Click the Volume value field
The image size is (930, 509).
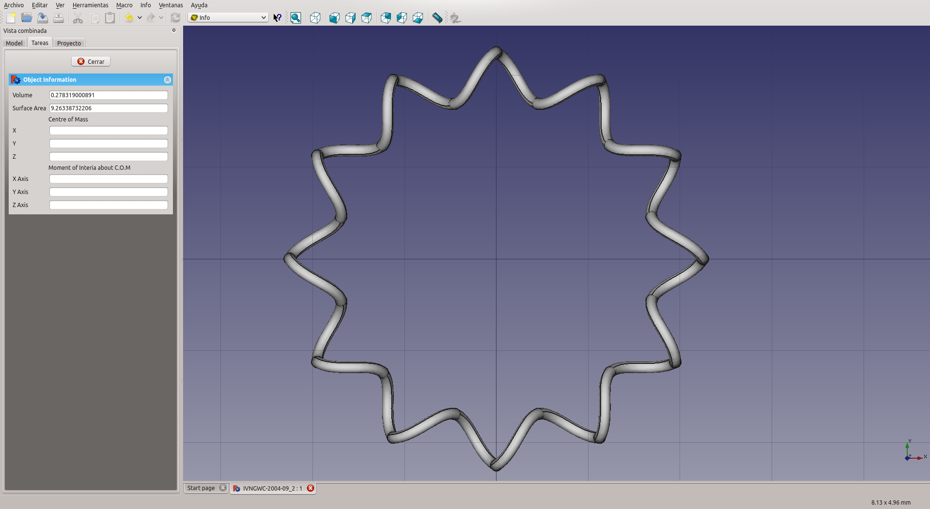[108, 95]
